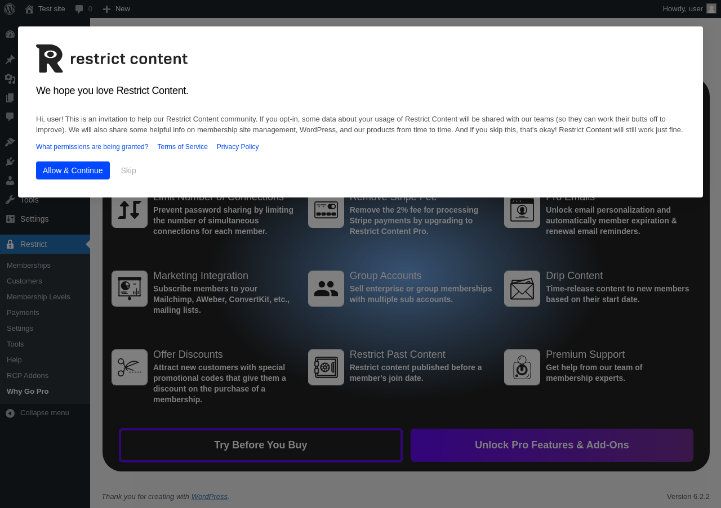Open the Dashboard gauge icon in the sidebar
The height and width of the screenshot is (508, 721).
point(10,34)
